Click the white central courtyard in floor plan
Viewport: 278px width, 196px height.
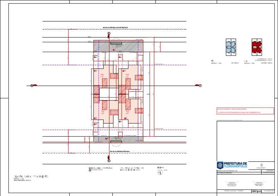coord(109,94)
